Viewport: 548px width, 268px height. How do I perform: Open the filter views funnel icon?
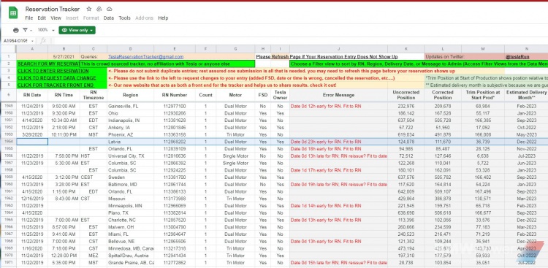click(25, 30)
